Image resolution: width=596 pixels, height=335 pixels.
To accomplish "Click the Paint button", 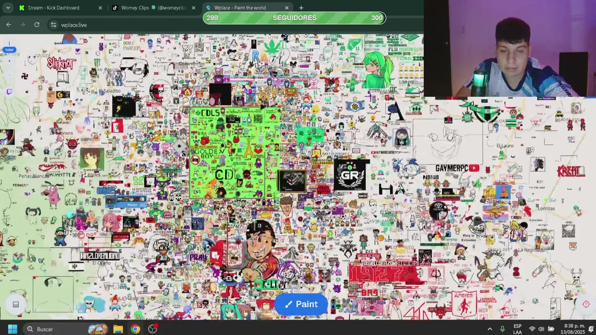I will pyautogui.click(x=301, y=304).
